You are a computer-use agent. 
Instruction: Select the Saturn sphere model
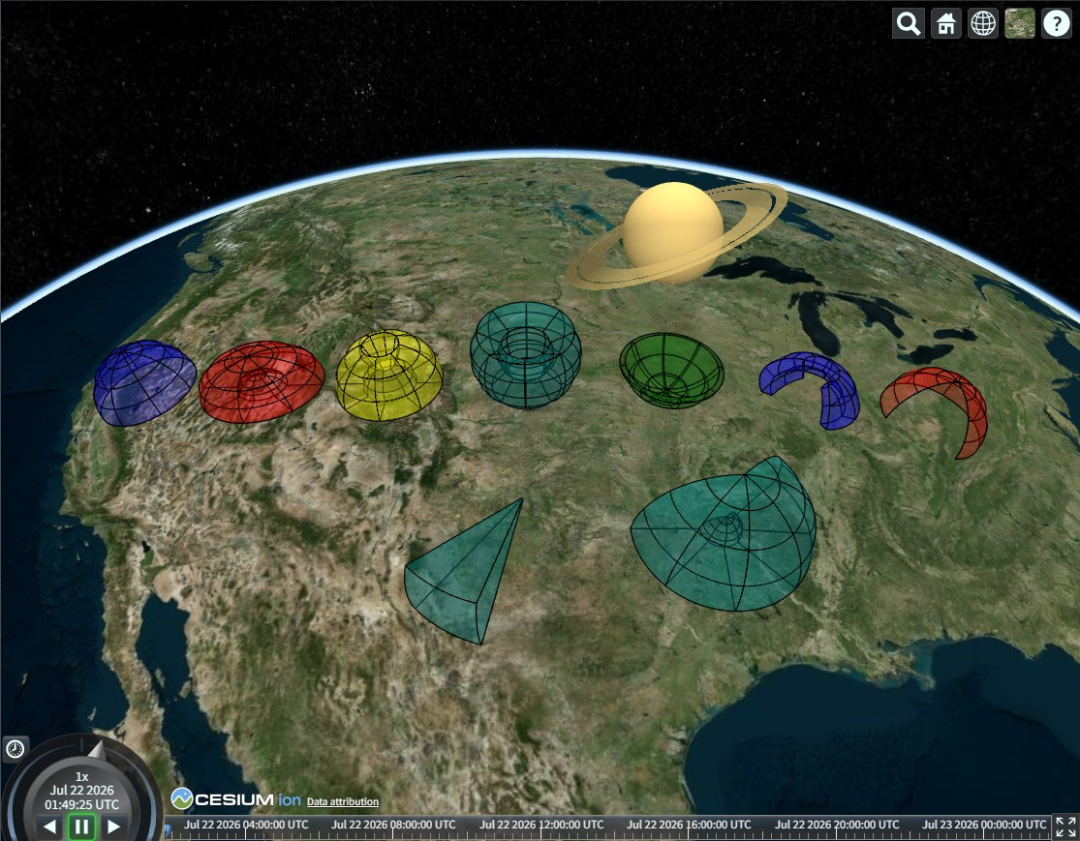pyautogui.click(x=672, y=227)
